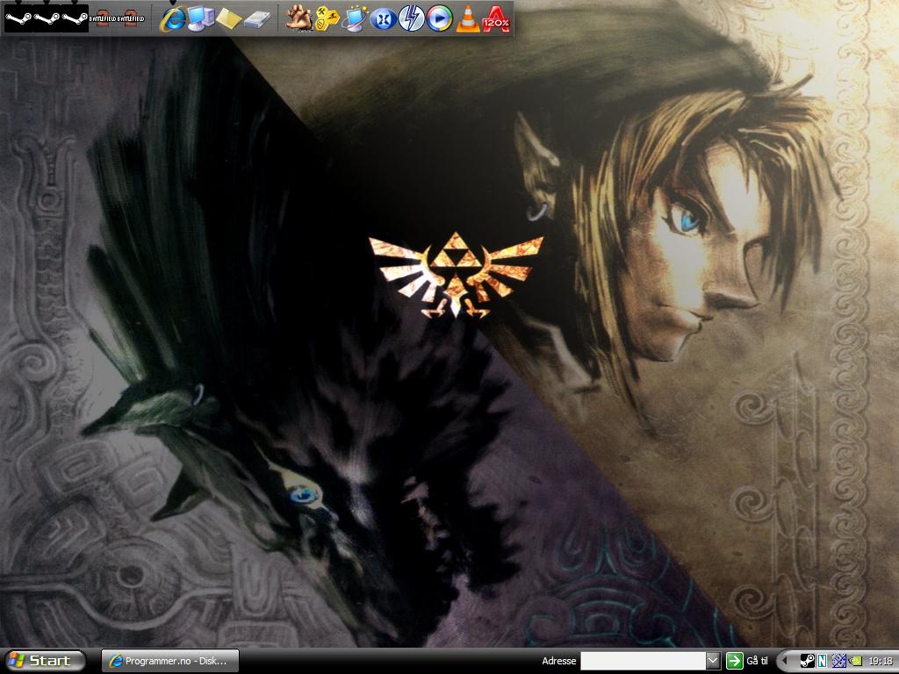
Task: Launch Alcohol 120% from the dock
Action: pyautogui.click(x=495, y=19)
